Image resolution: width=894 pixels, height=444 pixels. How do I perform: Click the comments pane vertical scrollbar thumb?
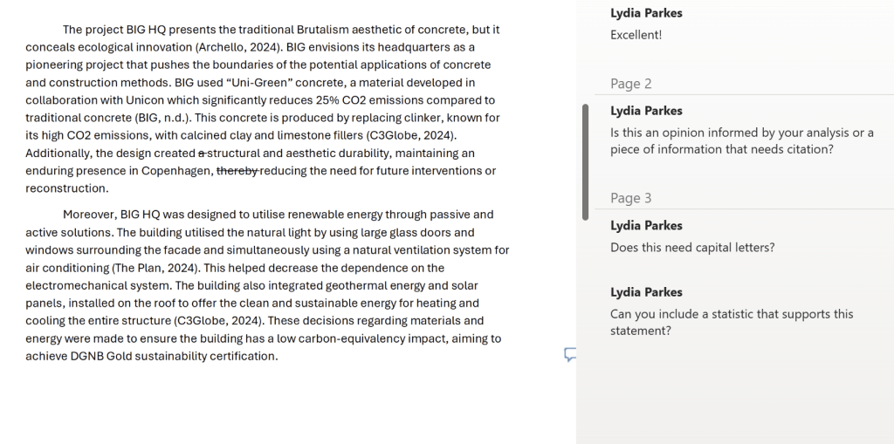[x=585, y=162]
